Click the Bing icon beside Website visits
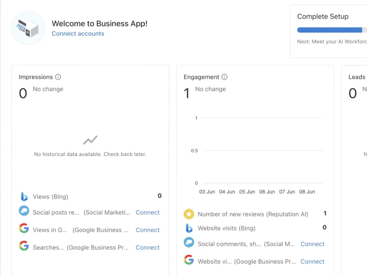The width and height of the screenshot is (367, 275). click(189, 228)
